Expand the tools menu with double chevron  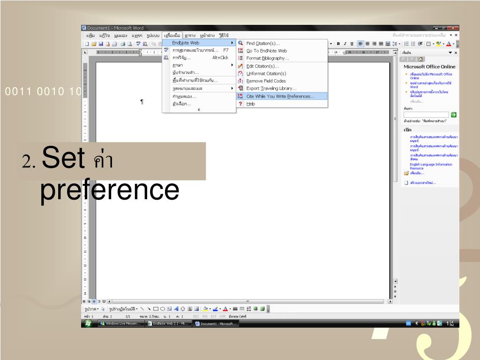tap(199, 109)
